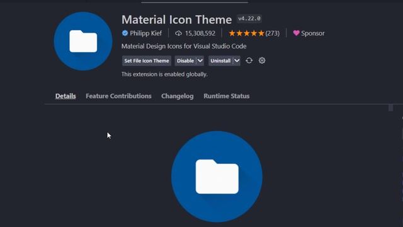The height and width of the screenshot is (227, 403).
Task: Click the large folder logo in README
Action: click(217, 177)
